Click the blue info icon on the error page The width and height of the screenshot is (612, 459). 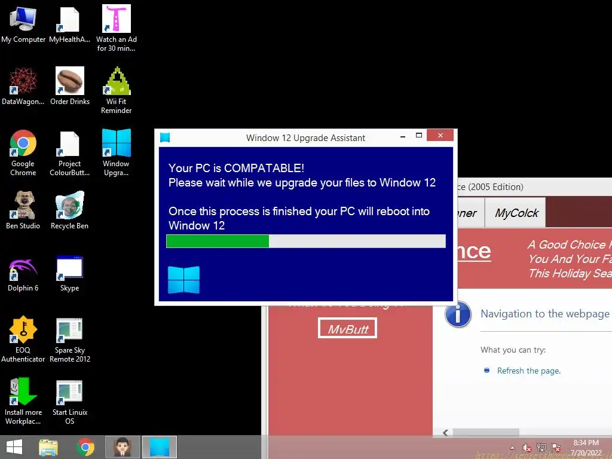pos(458,314)
